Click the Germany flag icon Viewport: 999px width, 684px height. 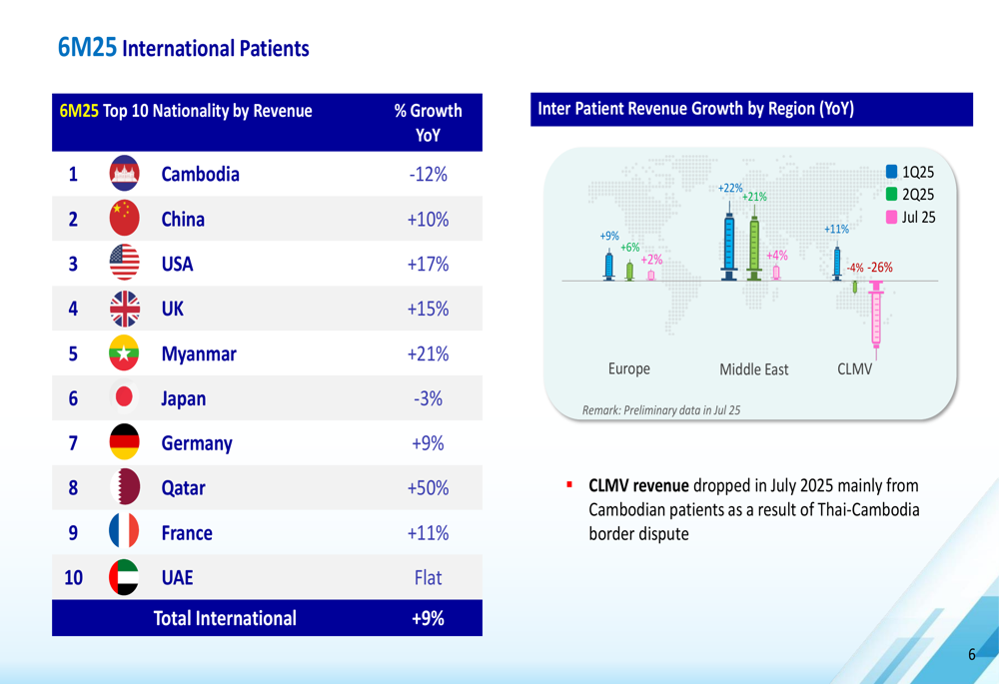tap(124, 442)
